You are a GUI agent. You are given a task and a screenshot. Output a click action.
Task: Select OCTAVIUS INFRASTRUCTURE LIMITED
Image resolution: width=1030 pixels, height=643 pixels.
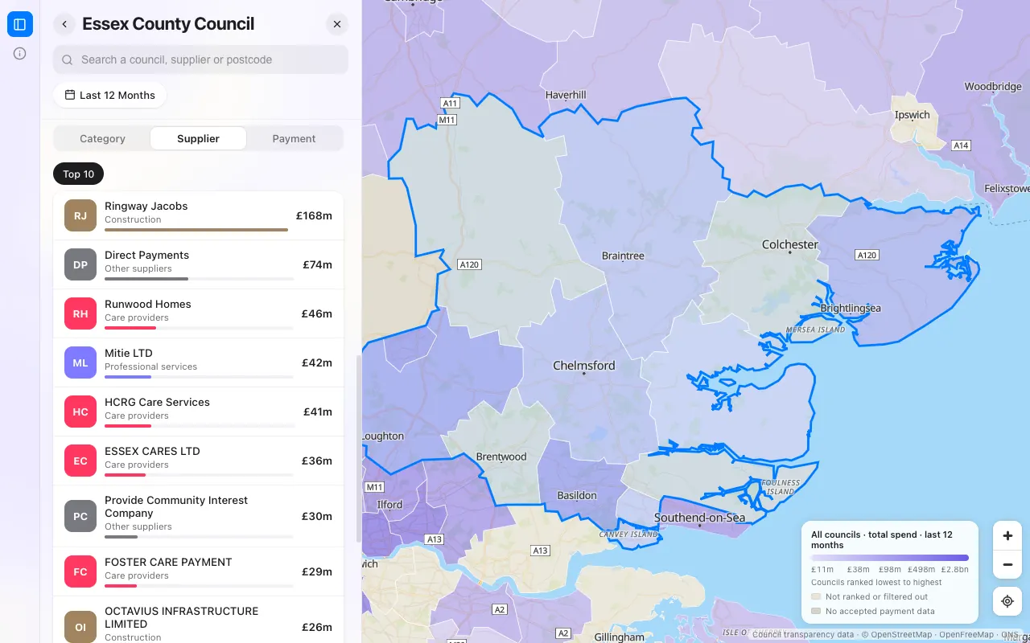[x=198, y=620]
